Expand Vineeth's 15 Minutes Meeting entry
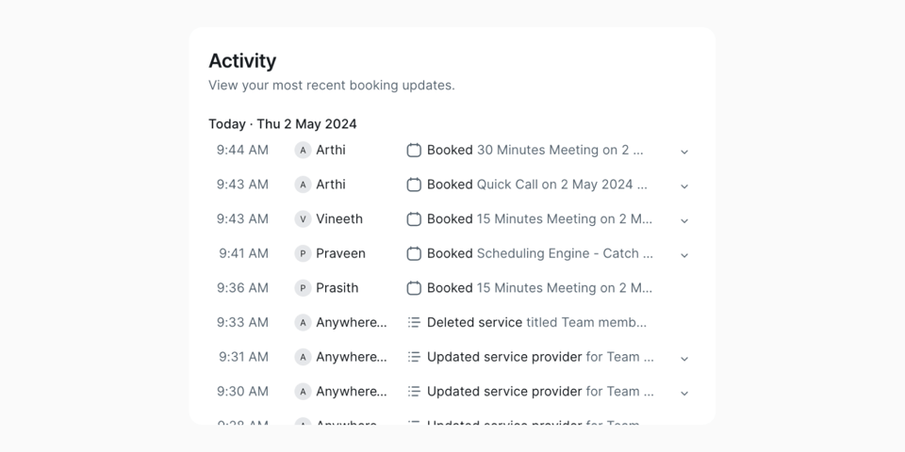The height and width of the screenshot is (452, 905). [684, 220]
